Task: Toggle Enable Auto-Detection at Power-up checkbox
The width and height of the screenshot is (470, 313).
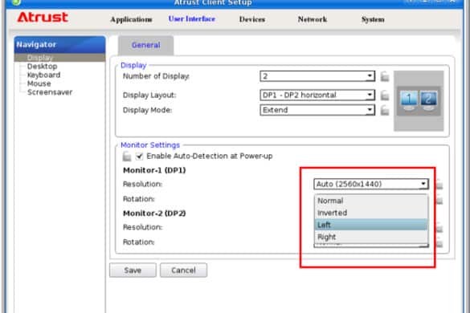Action: pyautogui.click(x=139, y=156)
